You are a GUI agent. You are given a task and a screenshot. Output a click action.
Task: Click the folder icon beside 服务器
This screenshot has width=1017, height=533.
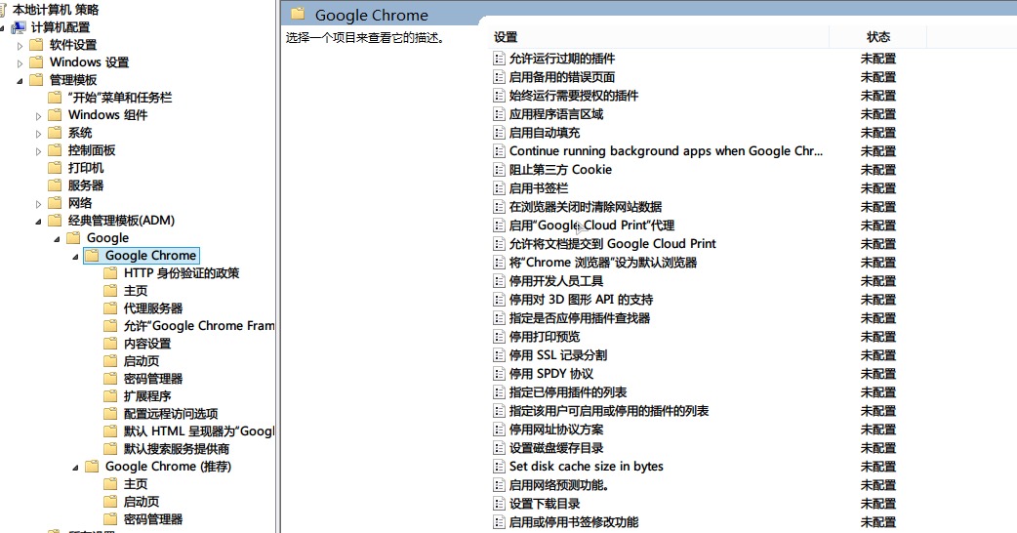pyautogui.click(x=55, y=184)
